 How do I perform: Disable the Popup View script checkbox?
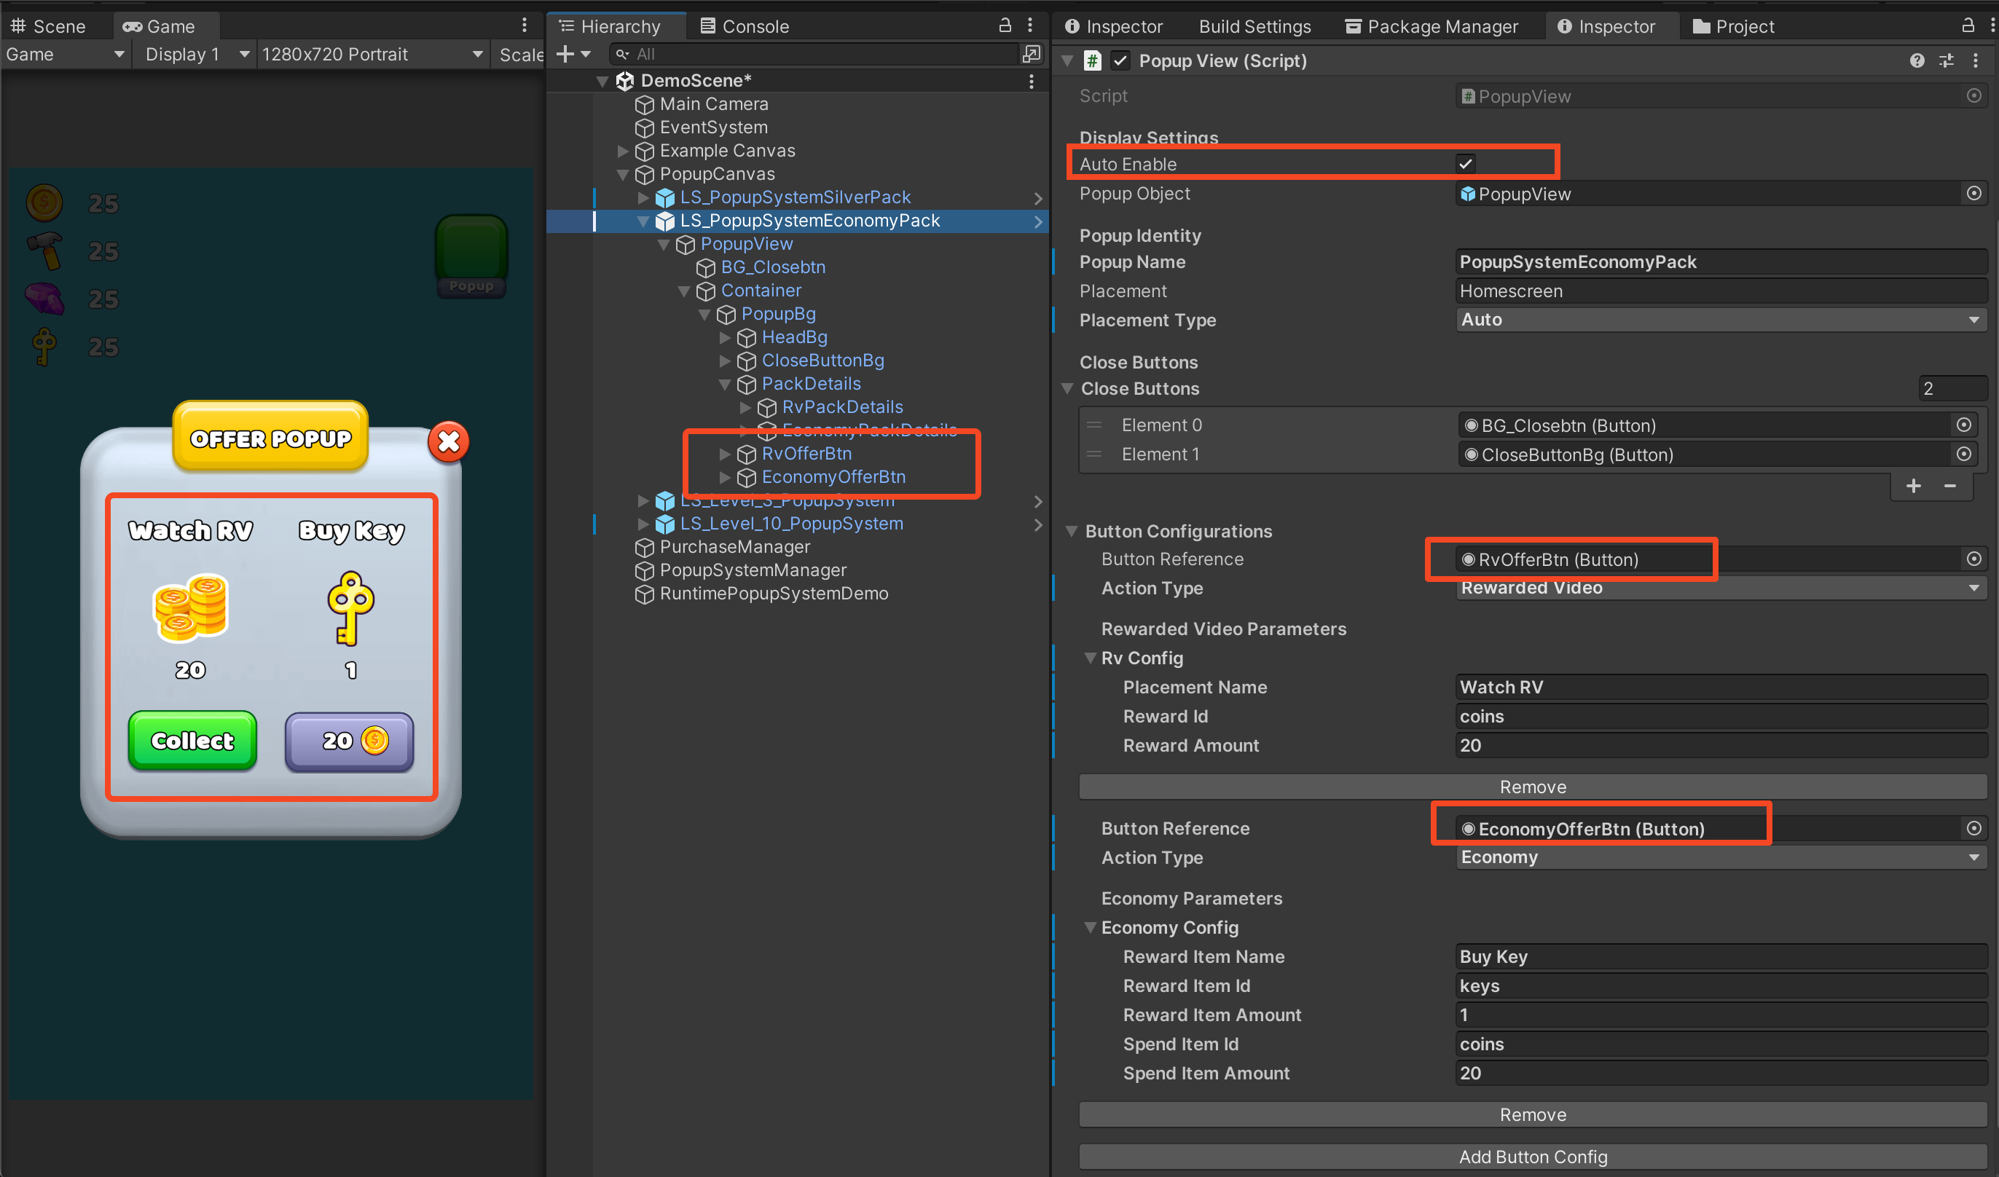coord(1120,60)
